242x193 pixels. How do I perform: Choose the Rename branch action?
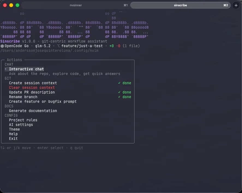pyautogui.click(x=23, y=97)
